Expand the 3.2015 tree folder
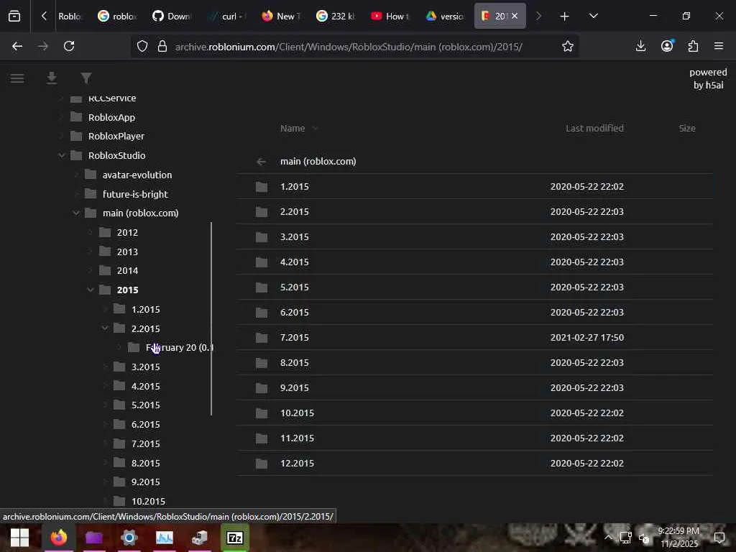The width and height of the screenshot is (736, 552). coord(105,367)
